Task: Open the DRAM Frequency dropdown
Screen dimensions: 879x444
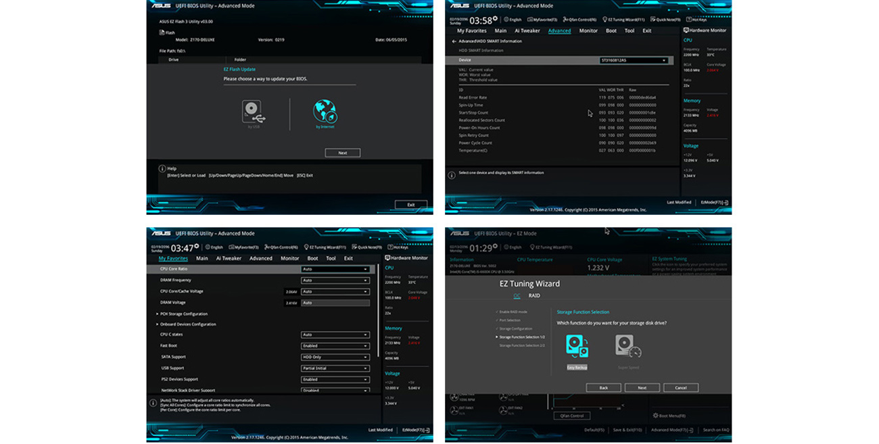Action: tap(335, 280)
